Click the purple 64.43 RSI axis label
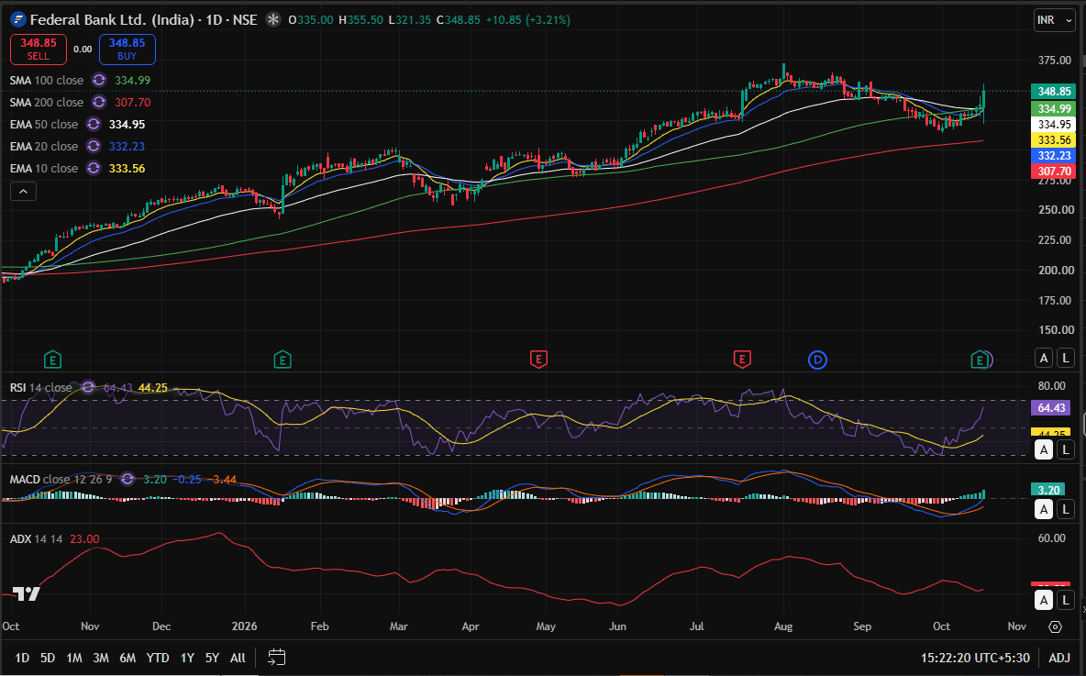 click(1051, 408)
